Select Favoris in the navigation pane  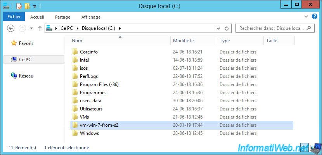coord(26,43)
